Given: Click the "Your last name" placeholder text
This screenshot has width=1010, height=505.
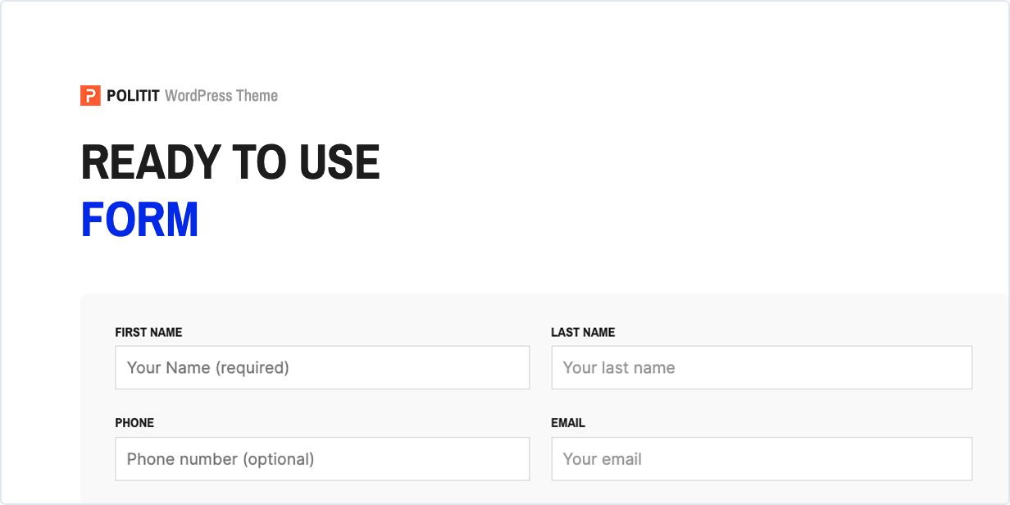Looking at the screenshot, I should 619,367.
